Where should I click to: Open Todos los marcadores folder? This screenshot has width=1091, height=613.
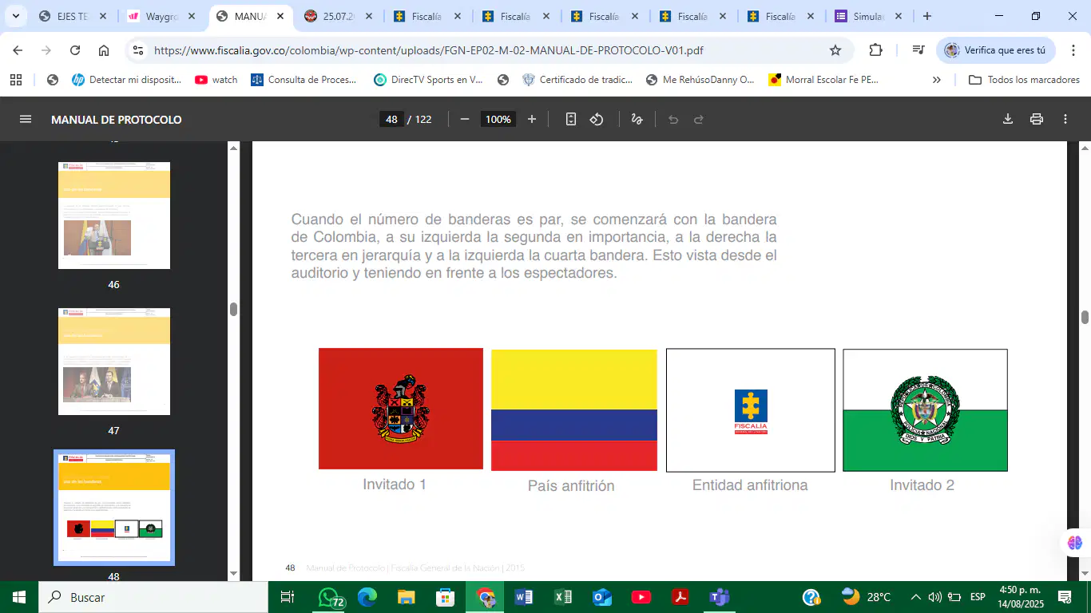1024,80
